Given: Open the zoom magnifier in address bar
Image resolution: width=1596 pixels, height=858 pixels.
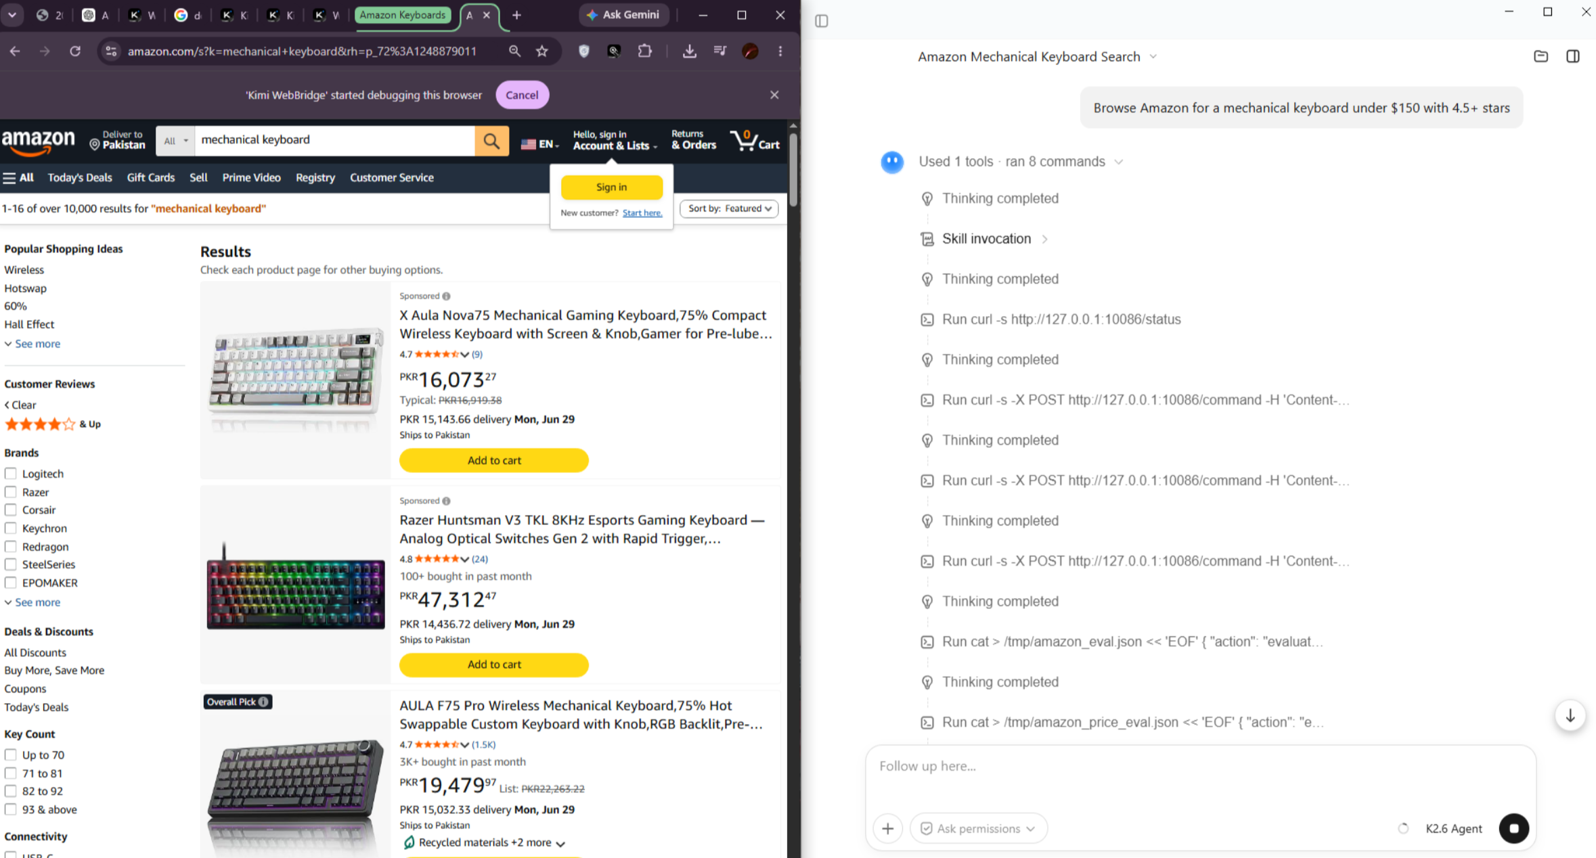Looking at the screenshot, I should 514,51.
